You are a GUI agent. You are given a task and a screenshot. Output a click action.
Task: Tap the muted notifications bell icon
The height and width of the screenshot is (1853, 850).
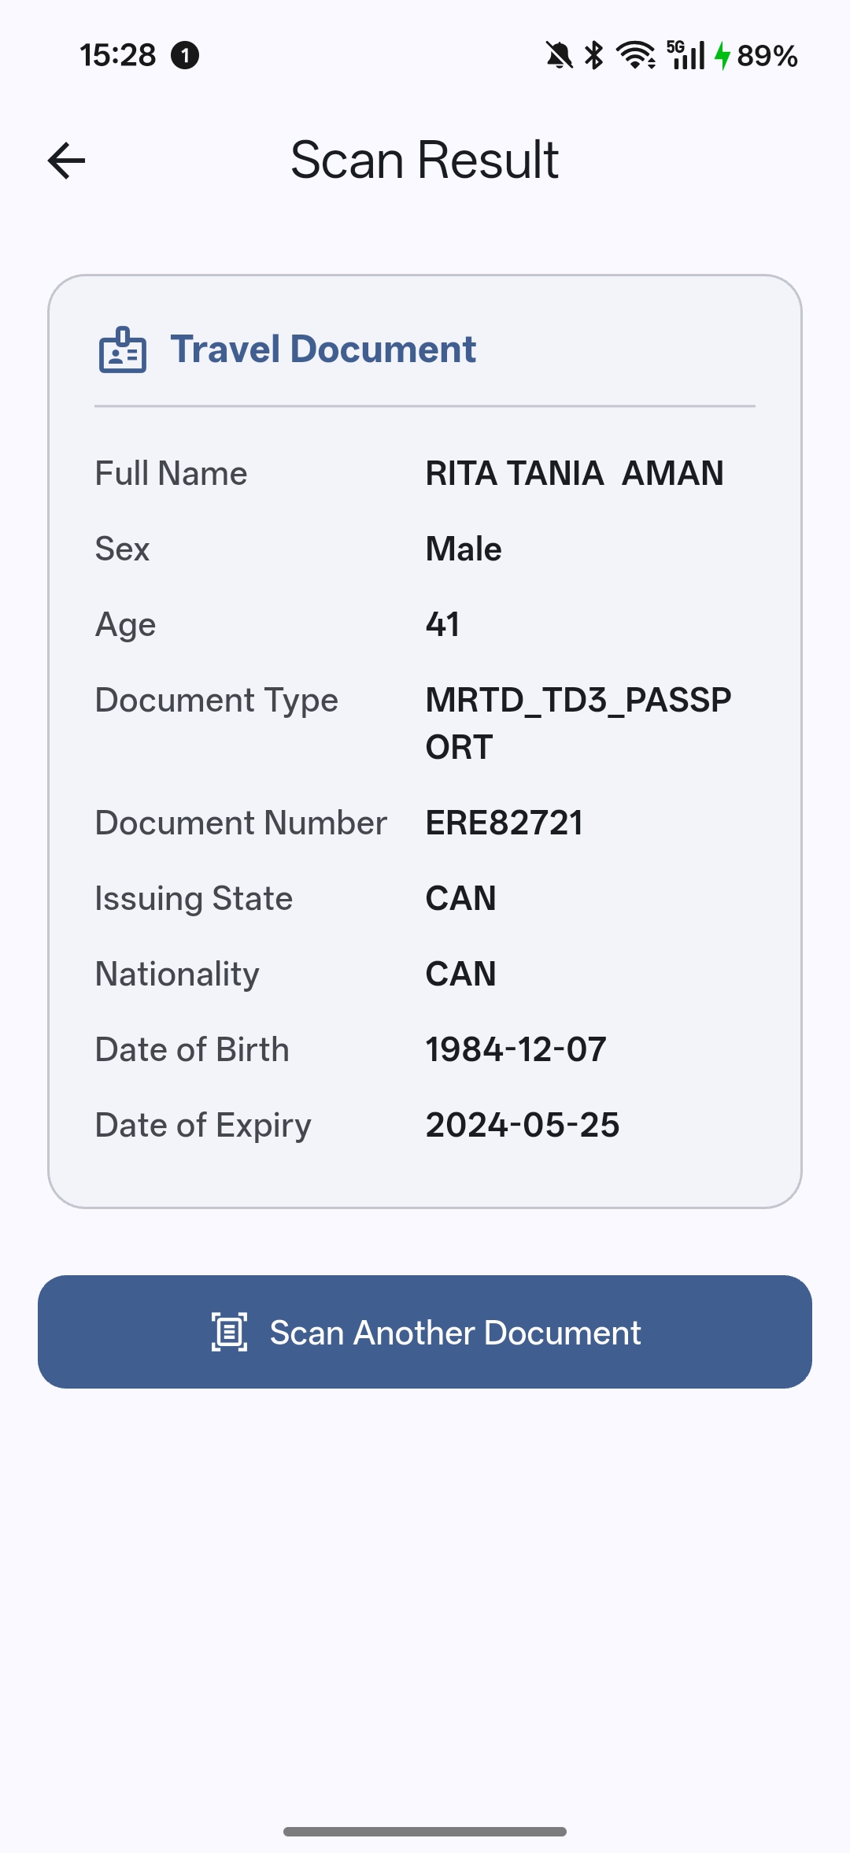[559, 55]
